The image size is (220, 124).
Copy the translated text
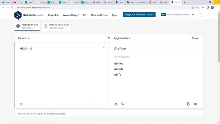tap(188, 104)
